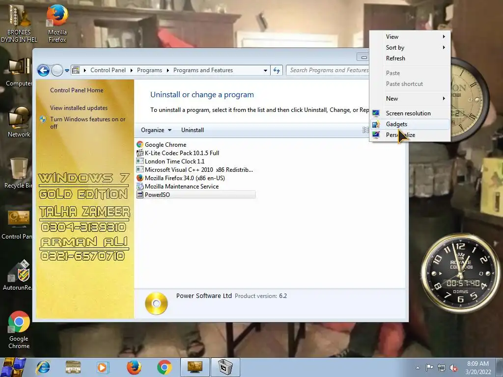
Task: Open the recent pages dropdown arrow
Action: 67,70
